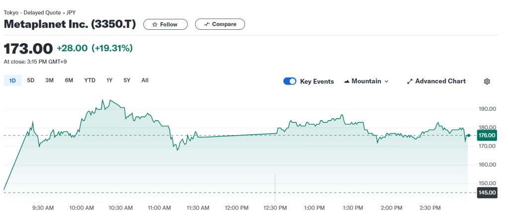Click the mountain chart type icon
Screen dimensions: 509x218
346,81
